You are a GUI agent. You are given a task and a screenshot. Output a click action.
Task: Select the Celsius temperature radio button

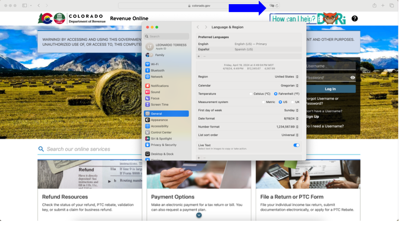(251, 93)
